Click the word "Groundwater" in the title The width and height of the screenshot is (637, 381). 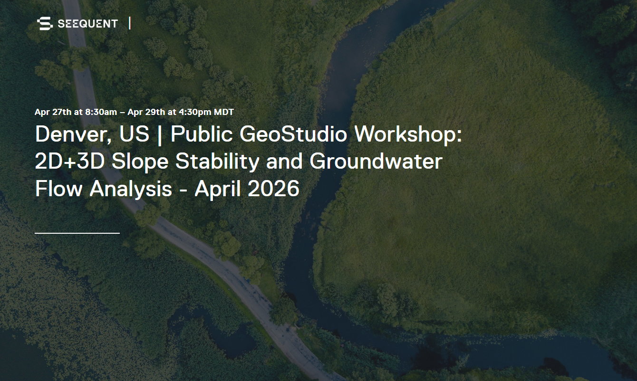click(376, 162)
